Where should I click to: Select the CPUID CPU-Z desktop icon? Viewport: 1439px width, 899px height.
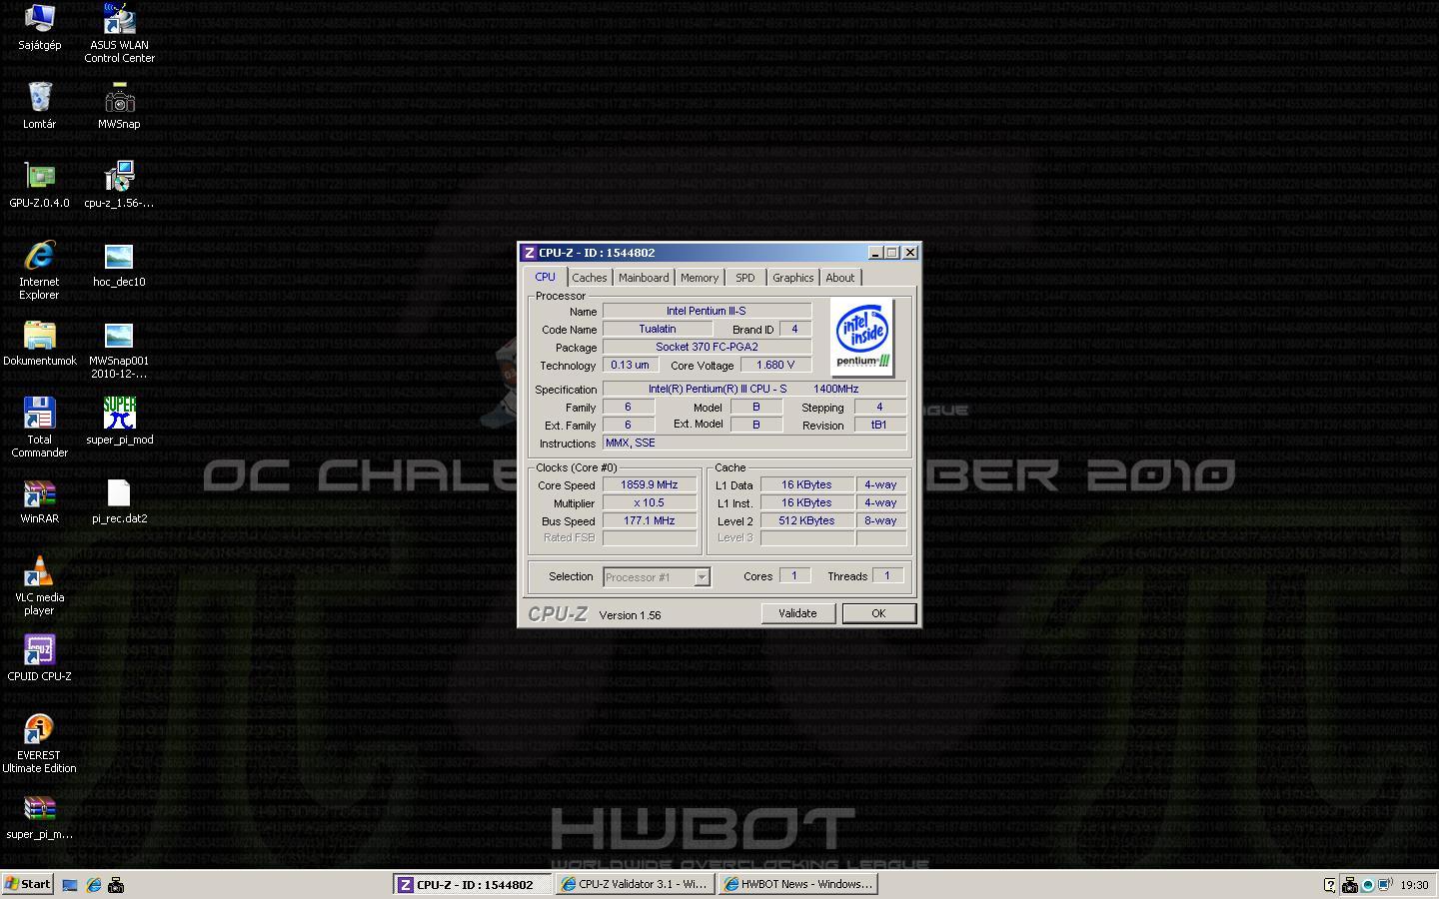39,658
